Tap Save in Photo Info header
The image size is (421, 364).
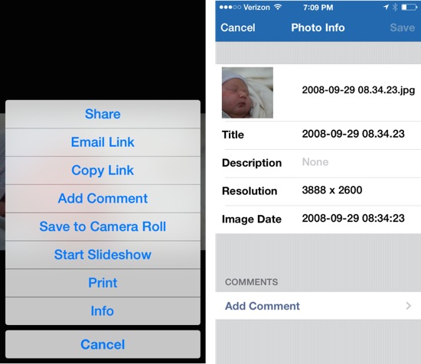click(x=402, y=28)
